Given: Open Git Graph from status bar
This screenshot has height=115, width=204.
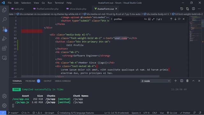Looking at the screenshot, I should tap(49, 113).
